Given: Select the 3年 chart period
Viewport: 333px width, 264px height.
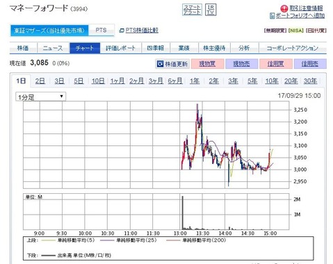Looking at the screenshot, I should [233, 81].
